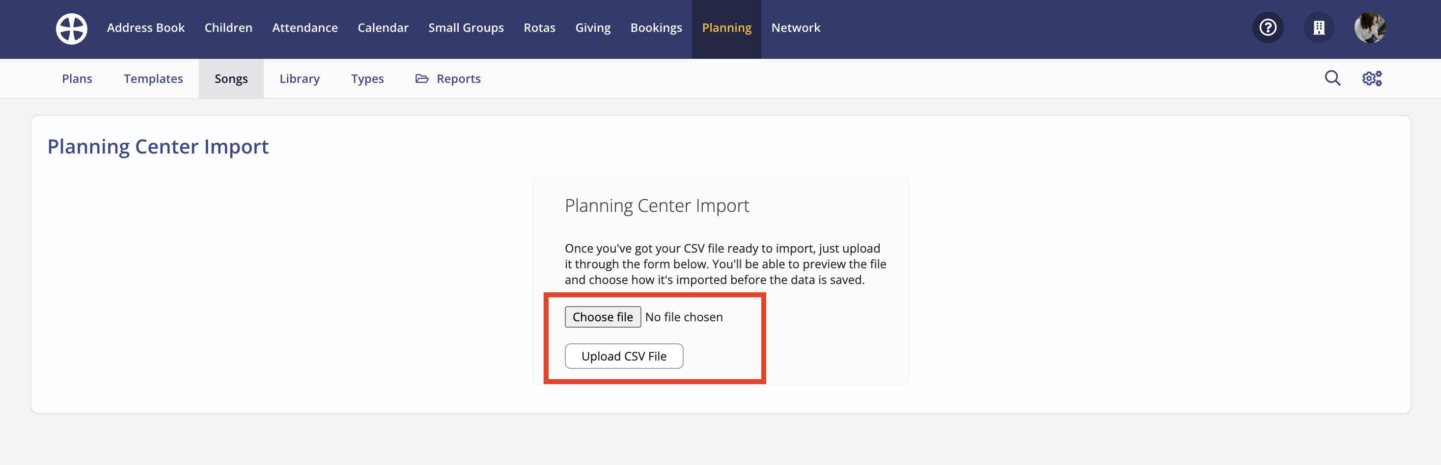Click the Upload CSV File button
Screen dimensions: 1441x465
pyautogui.click(x=624, y=356)
